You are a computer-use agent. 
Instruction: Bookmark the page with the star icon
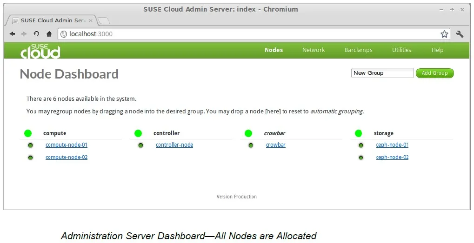(444, 34)
